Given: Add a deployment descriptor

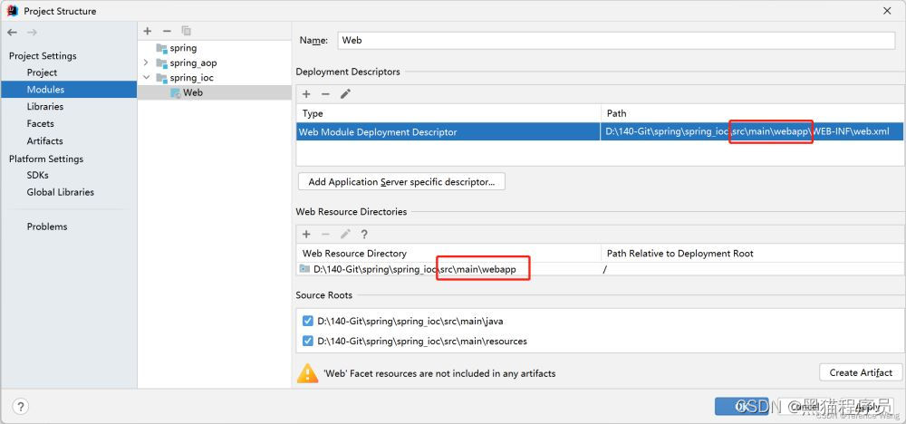Looking at the screenshot, I should point(306,93).
